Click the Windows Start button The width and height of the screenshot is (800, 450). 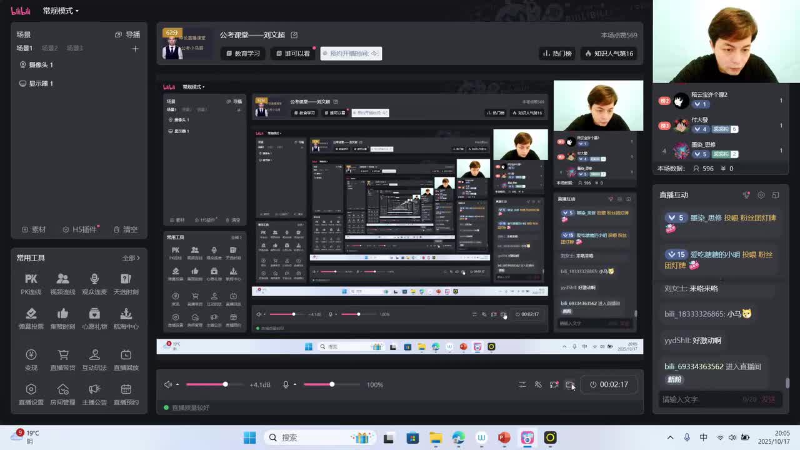249,437
